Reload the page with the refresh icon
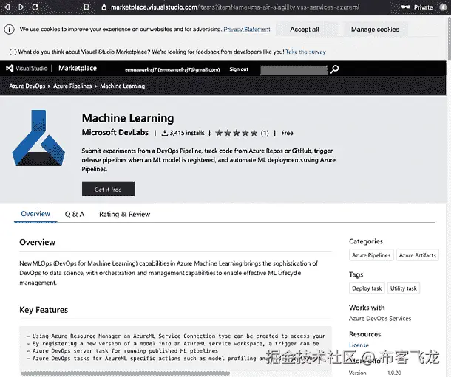 pos(35,7)
